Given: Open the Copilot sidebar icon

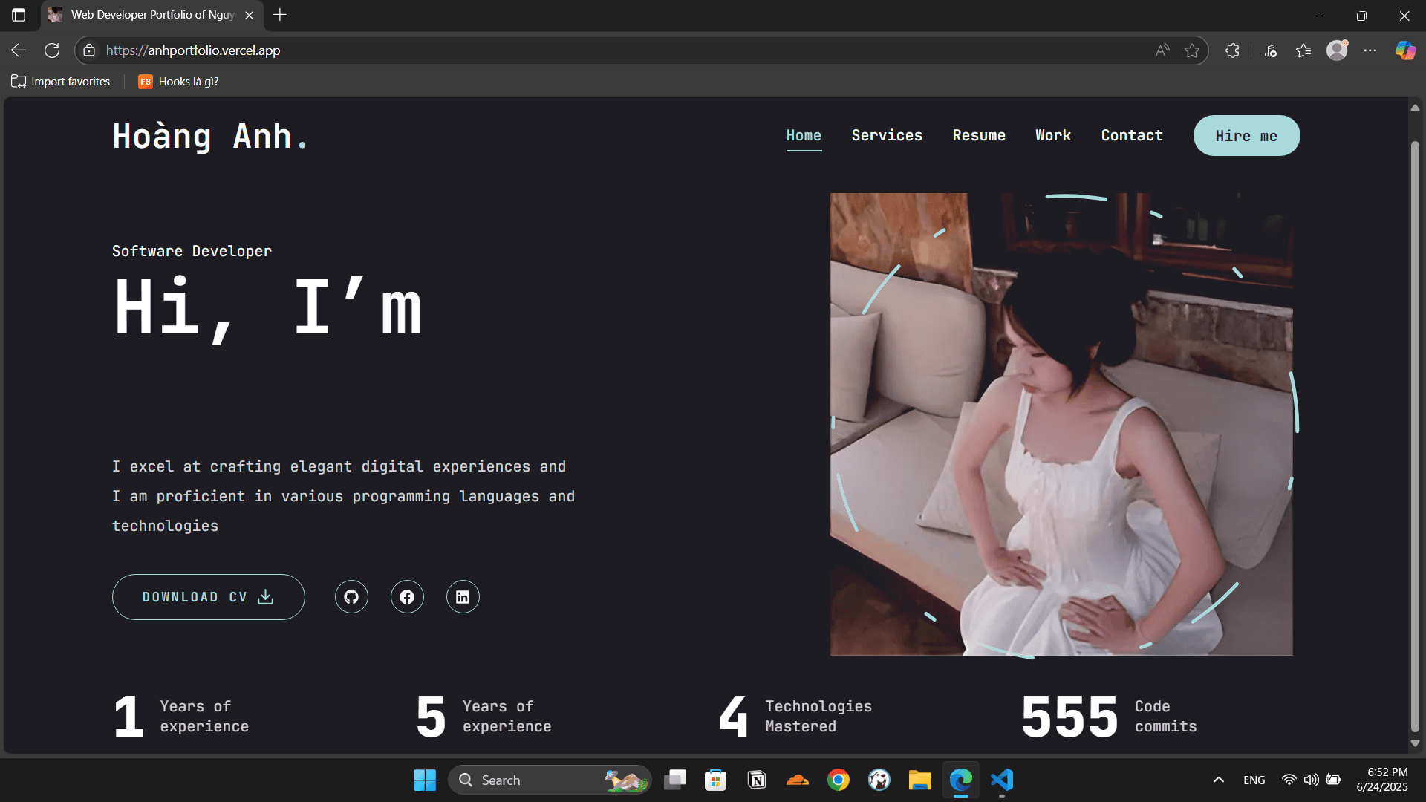Looking at the screenshot, I should coord(1405,50).
